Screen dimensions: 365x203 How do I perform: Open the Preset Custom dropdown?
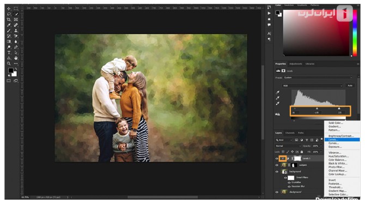(318, 78)
